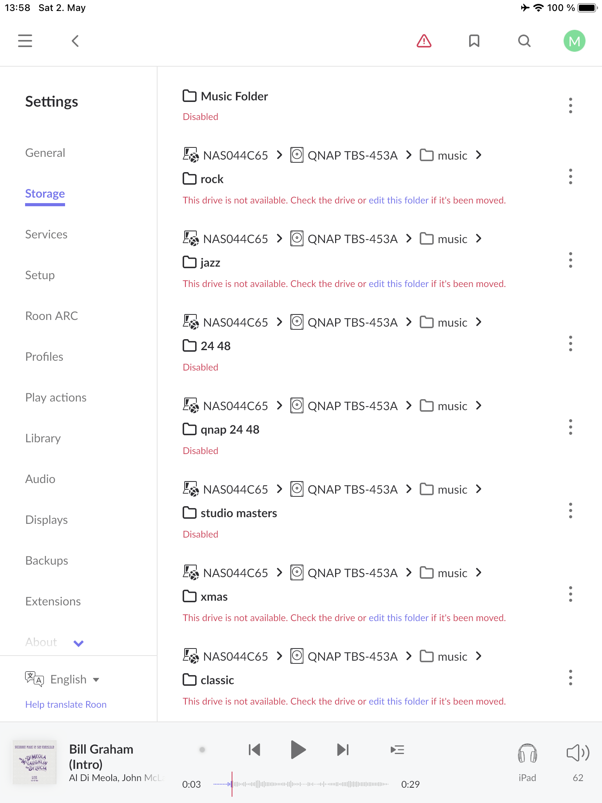Open the profile avatar M
The height and width of the screenshot is (803, 602).
click(575, 41)
